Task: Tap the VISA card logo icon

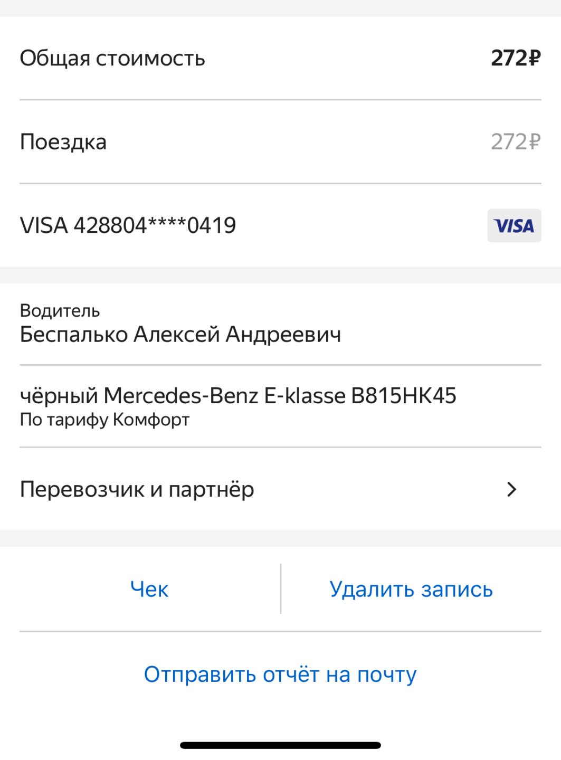Action: pos(514,226)
